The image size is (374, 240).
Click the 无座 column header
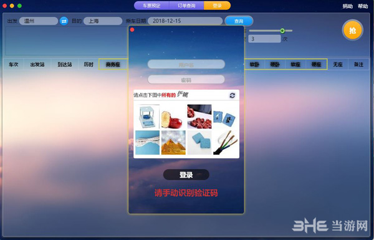point(338,64)
